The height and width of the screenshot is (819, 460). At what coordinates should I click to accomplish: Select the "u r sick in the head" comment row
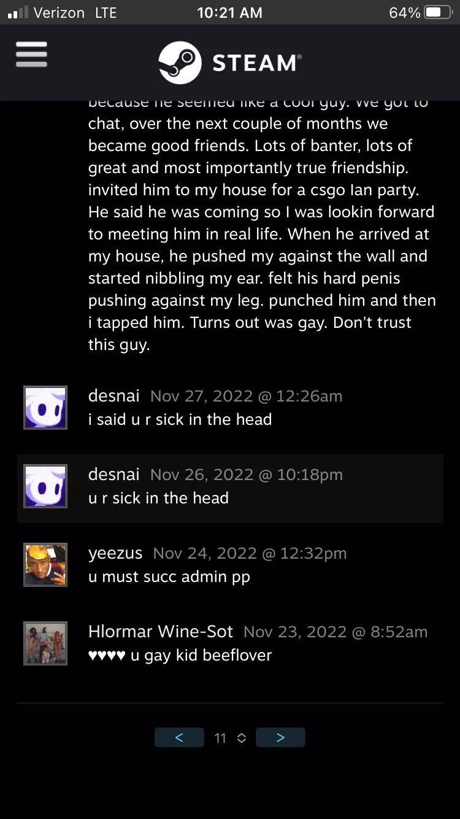click(x=230, y=489)
